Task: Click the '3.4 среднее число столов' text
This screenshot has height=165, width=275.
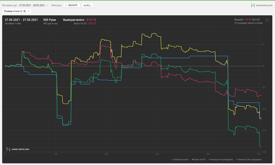Action: pos(248,23)
